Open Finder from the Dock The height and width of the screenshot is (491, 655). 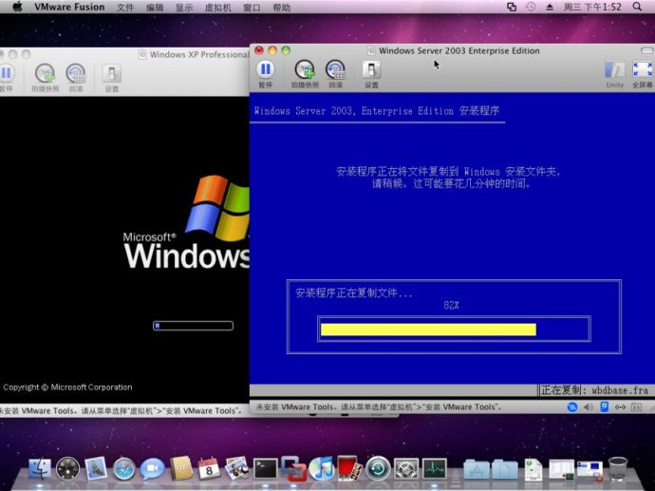point(40,468)
